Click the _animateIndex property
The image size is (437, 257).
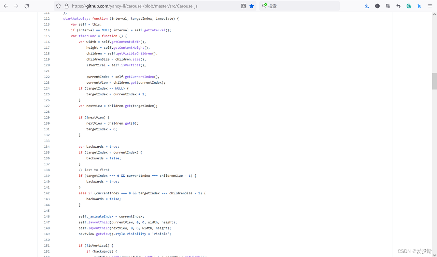point(101,216)
